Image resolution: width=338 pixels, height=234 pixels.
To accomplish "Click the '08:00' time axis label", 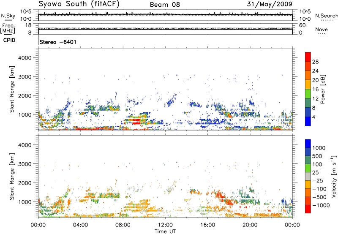I will click(123, 225).
